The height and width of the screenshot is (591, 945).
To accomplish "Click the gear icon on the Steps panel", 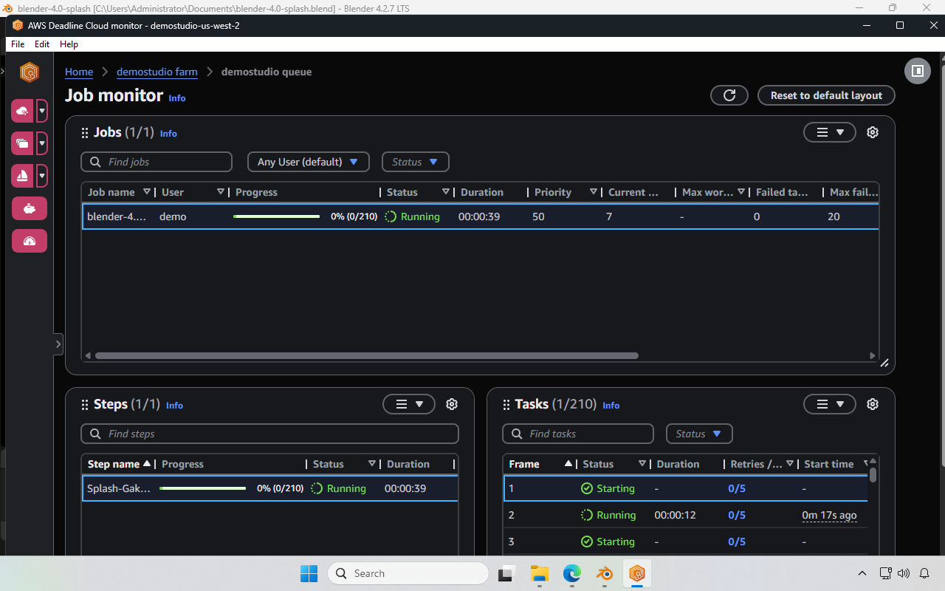I will tap(451, 404).
